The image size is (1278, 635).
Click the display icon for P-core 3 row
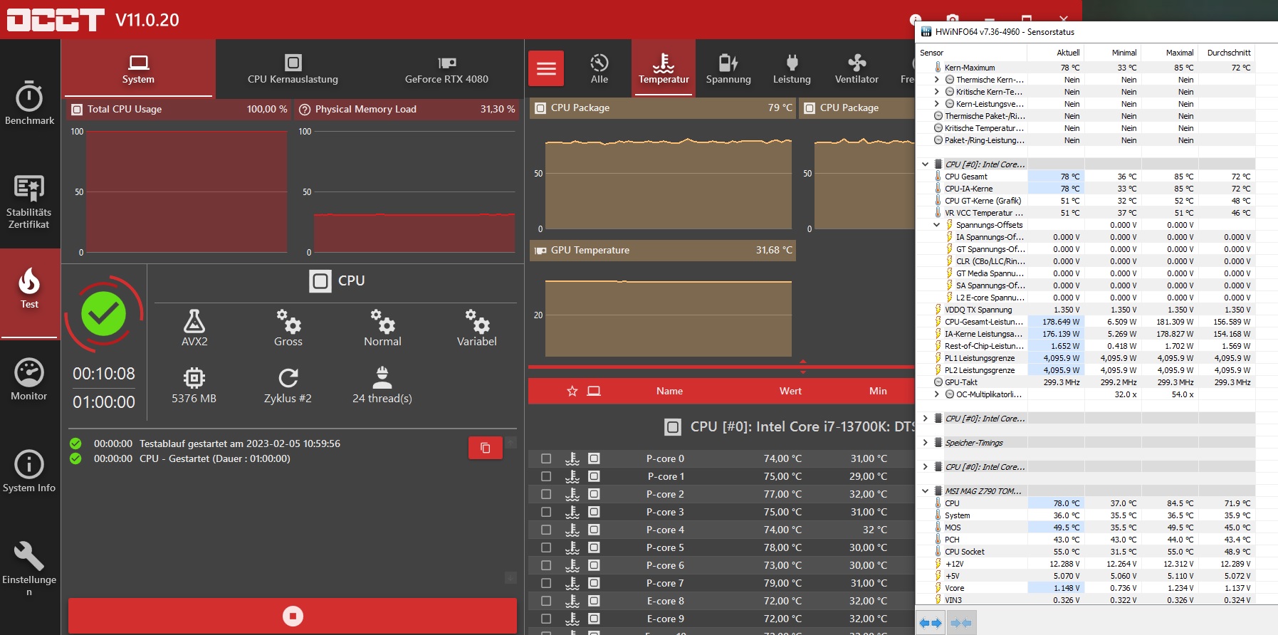click(594, 512)
